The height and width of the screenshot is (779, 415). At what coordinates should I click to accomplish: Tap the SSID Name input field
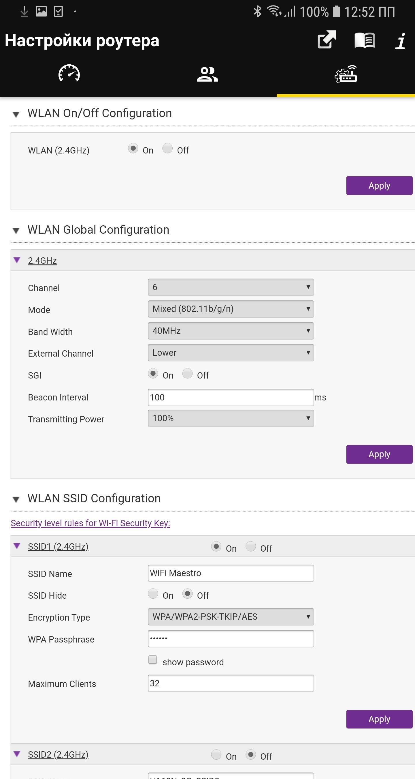231,573
